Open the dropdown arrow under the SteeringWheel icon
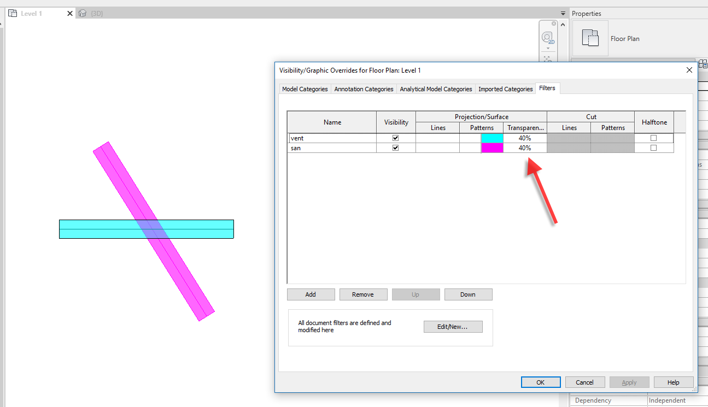The image size is (708, 407). [x=548, y=48]
